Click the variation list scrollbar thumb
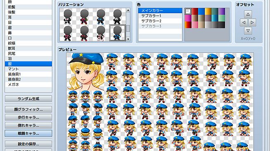 point(128,28)
